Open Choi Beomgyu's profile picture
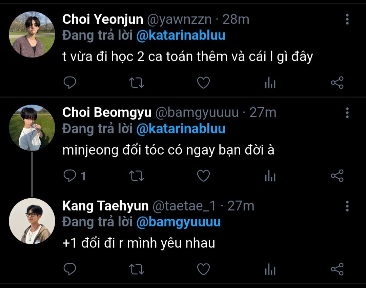 32,128
